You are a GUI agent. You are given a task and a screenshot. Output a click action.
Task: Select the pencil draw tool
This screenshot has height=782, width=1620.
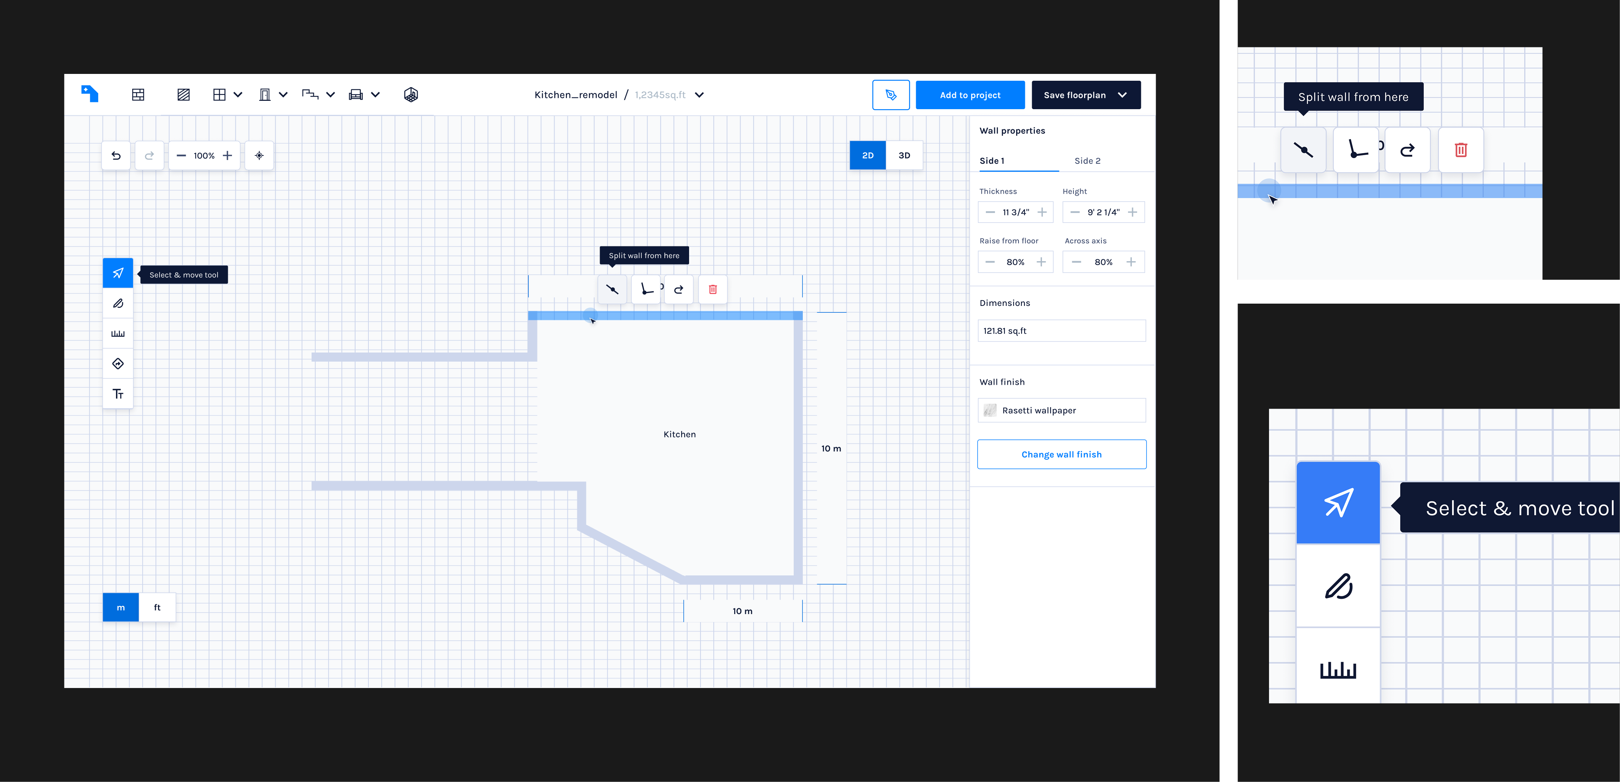click(118, 303)
